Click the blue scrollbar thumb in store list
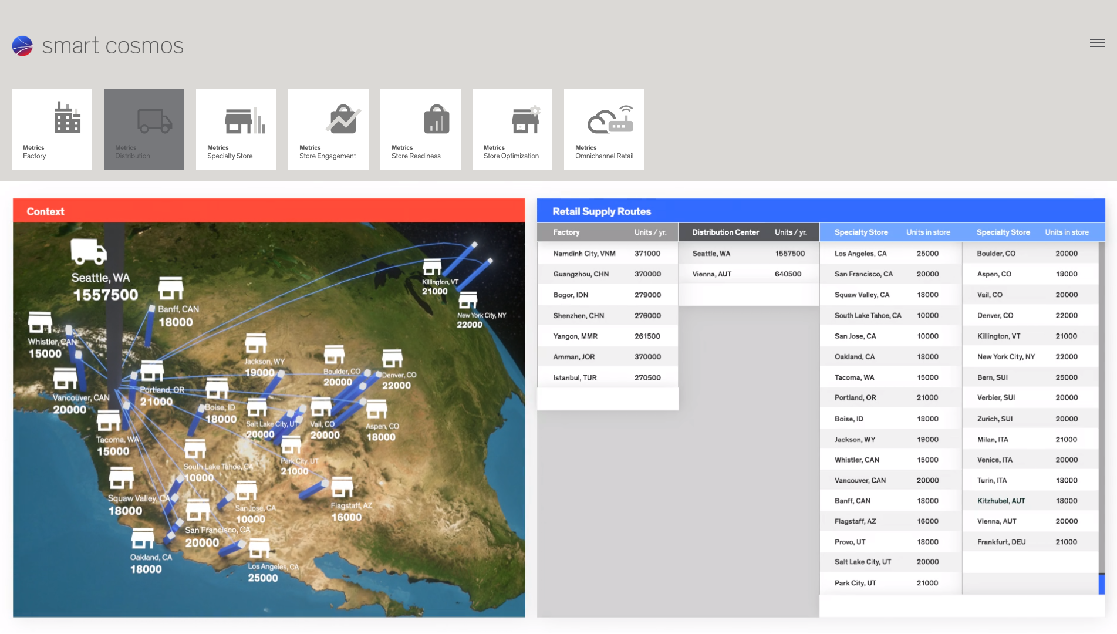1117x634 pixels. 1101,584
